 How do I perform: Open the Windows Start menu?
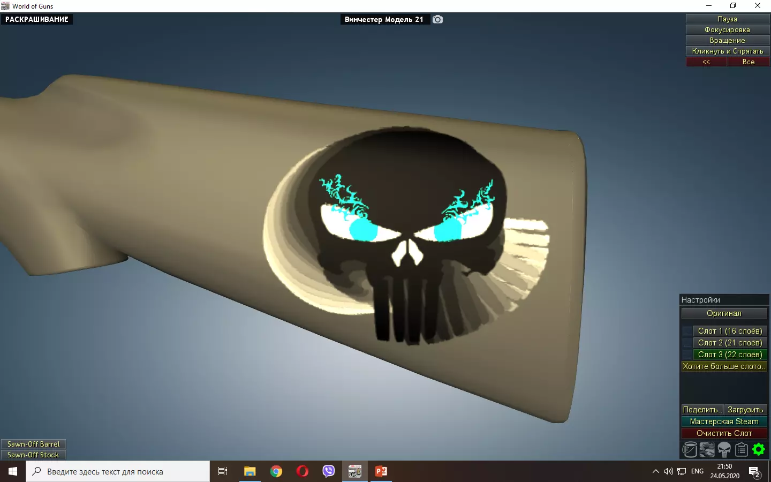[13, 471]
